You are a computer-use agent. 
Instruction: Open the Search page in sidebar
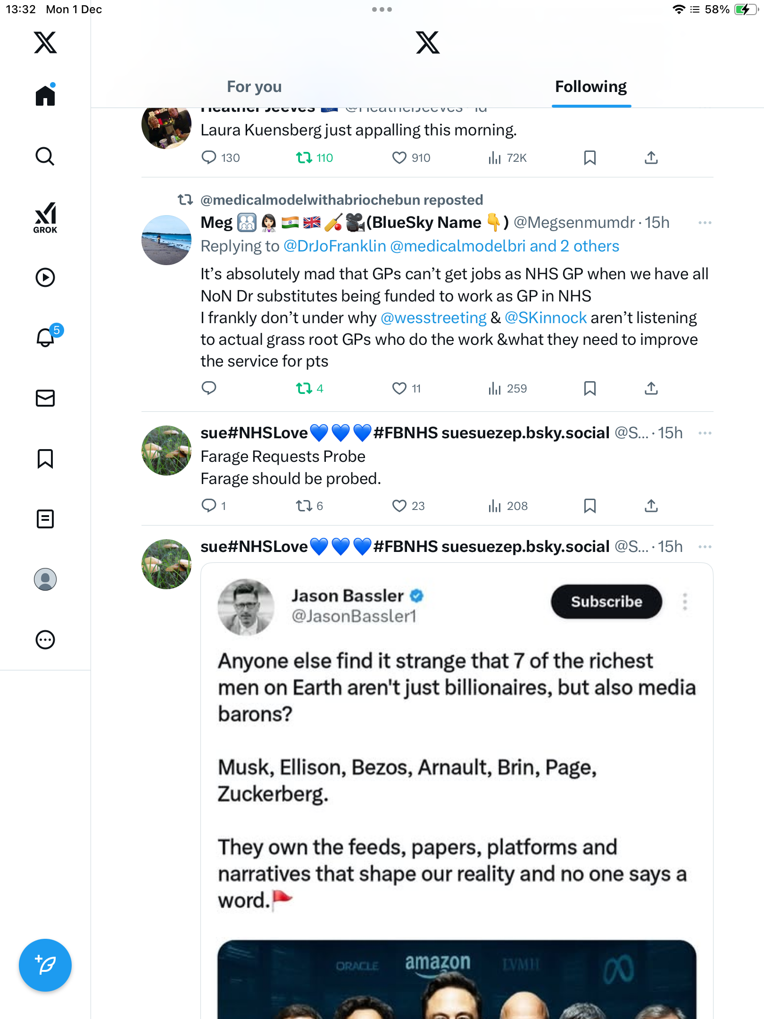point(45,156)
